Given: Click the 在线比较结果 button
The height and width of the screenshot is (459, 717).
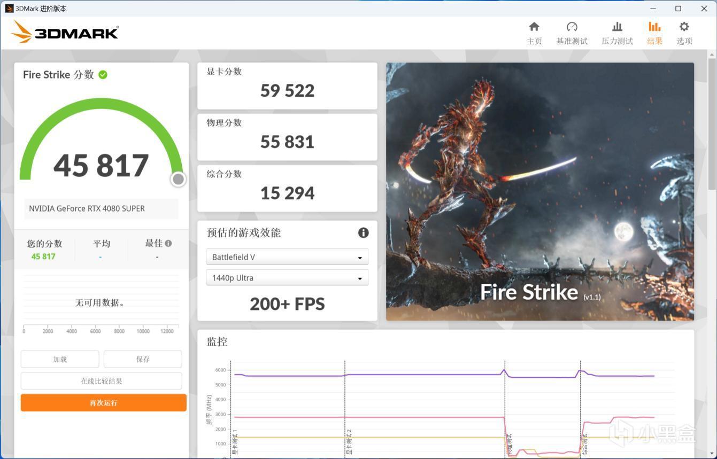Looking at the screenshot, I should coord(102,381).
